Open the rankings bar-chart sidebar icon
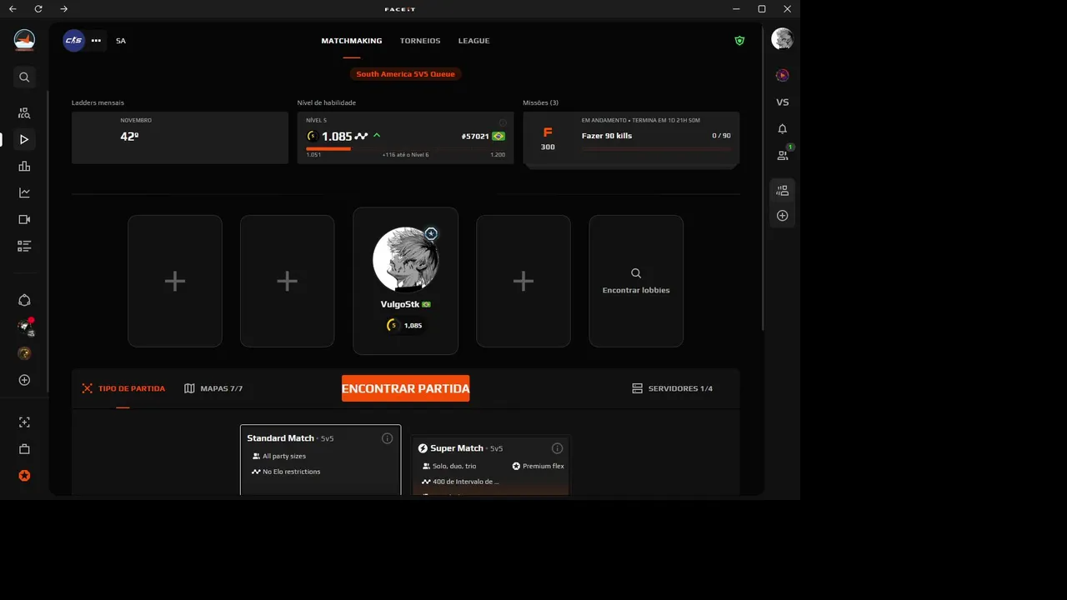This screenshot has width=1067, height=600. 24,166
